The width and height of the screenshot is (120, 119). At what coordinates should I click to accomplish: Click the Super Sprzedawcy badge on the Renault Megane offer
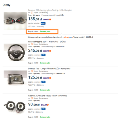coord(39,44)
